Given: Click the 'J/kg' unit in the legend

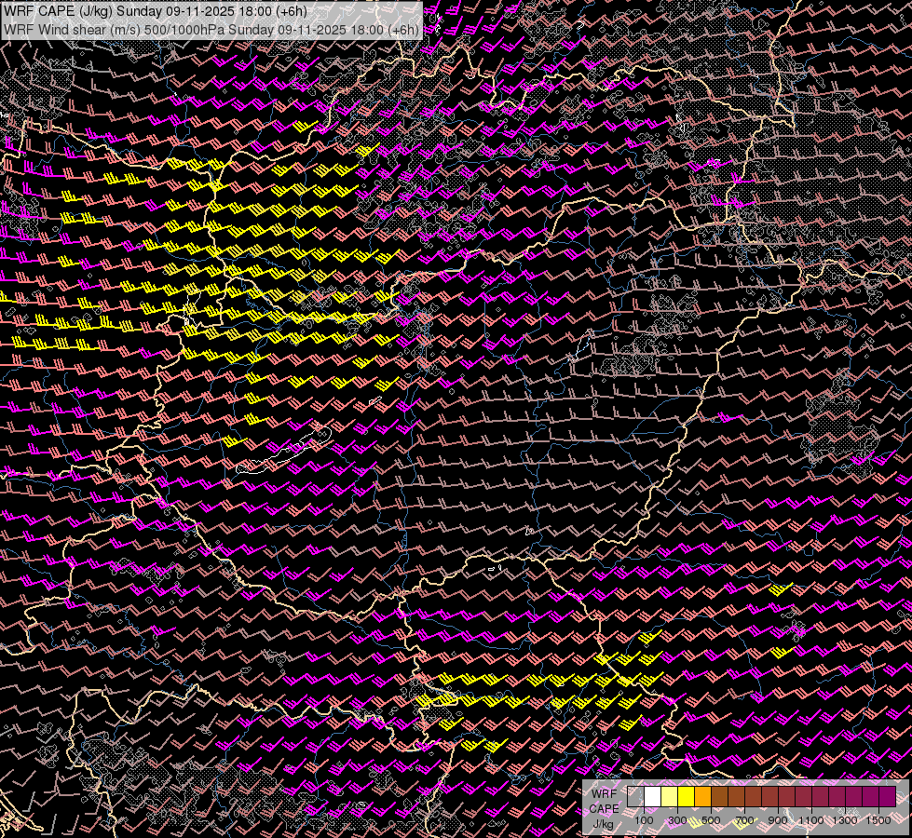Looking at the screenshot, I should pos(603,823).
